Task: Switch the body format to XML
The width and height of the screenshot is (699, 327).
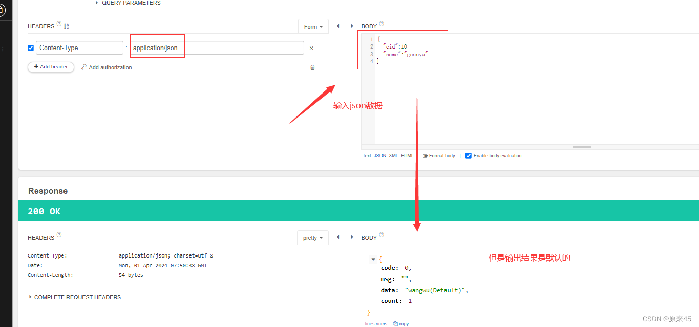Action: click(393, 156)
